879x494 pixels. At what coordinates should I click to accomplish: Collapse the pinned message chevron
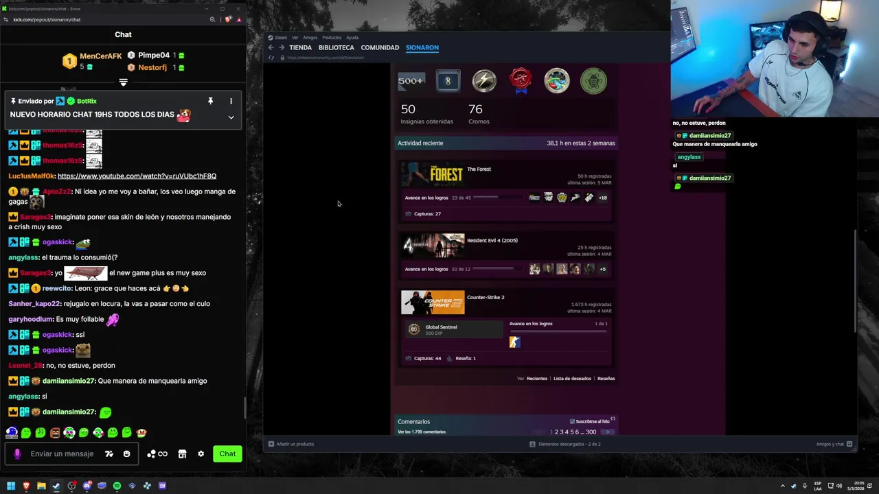click(x=231, y=117)
